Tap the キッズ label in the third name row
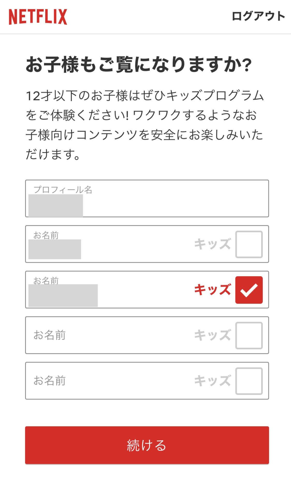The width and height of the screenshot is (291, 498). coord(212,335)
